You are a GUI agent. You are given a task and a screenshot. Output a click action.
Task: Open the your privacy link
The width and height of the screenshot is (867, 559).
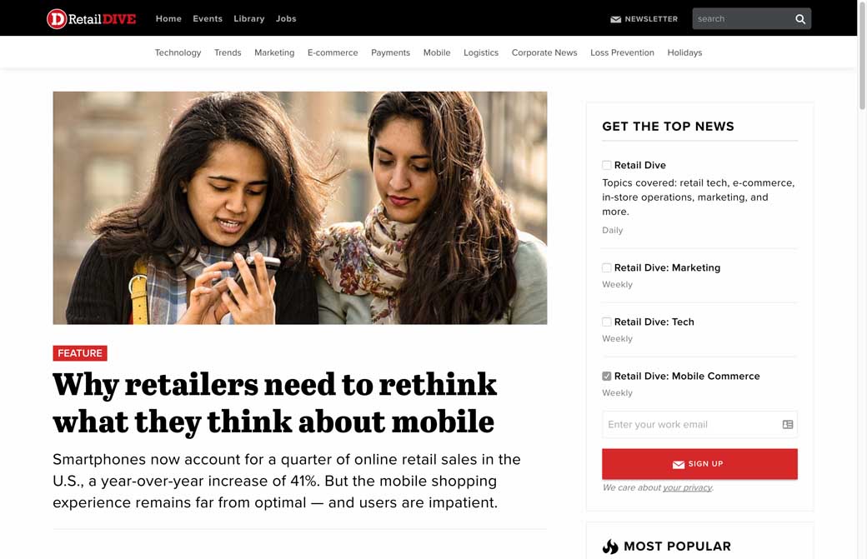click(x=687, y=487)
